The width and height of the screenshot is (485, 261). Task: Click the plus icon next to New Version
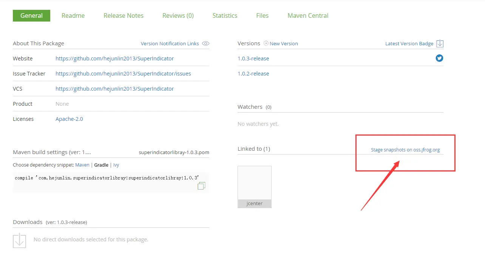point(266,43)
